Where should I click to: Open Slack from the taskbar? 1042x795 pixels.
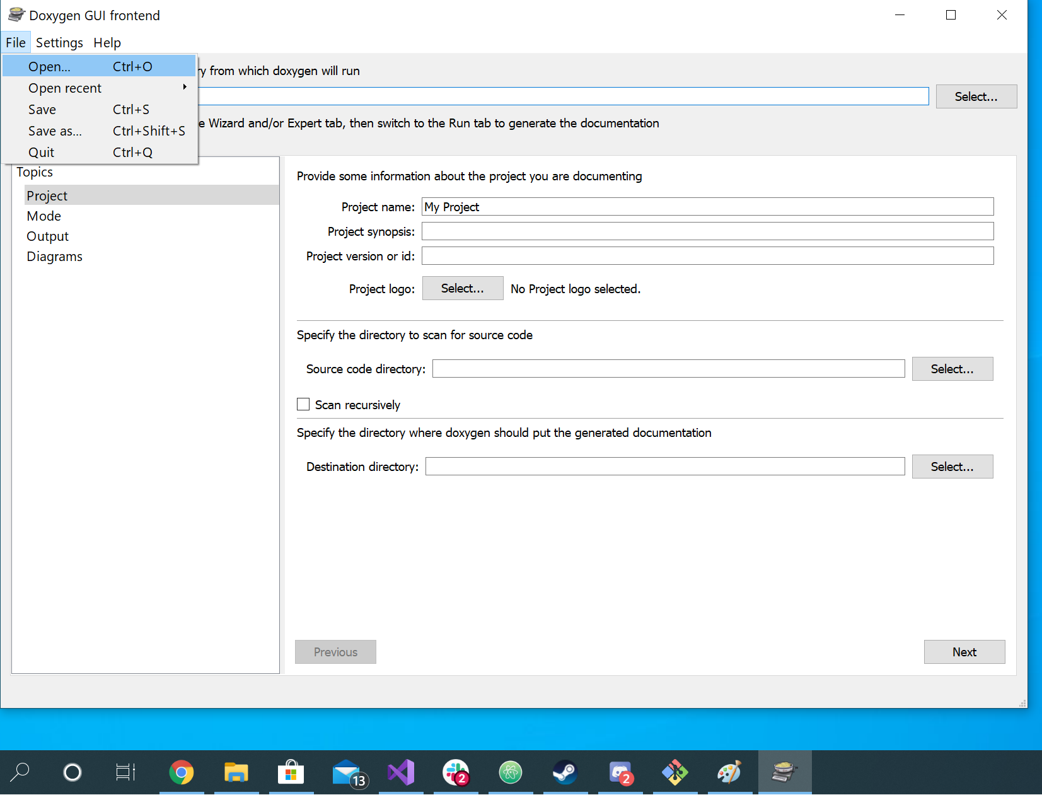pyautogui.click(x=456, y=772)
